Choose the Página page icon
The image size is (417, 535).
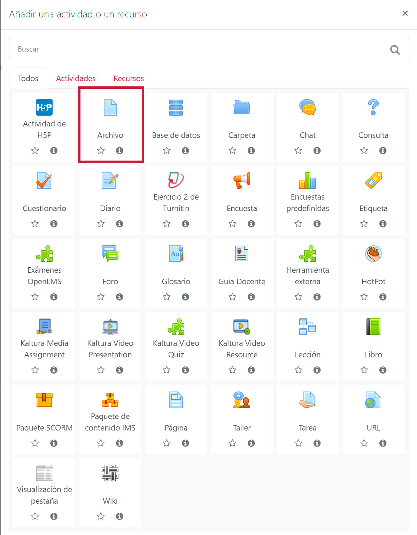point(176,400)
